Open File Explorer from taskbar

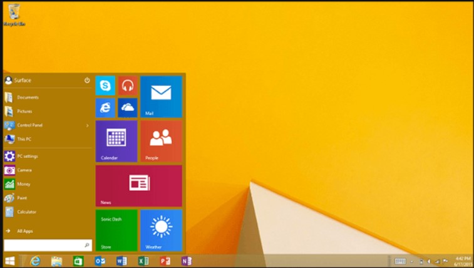coord(56,260)
